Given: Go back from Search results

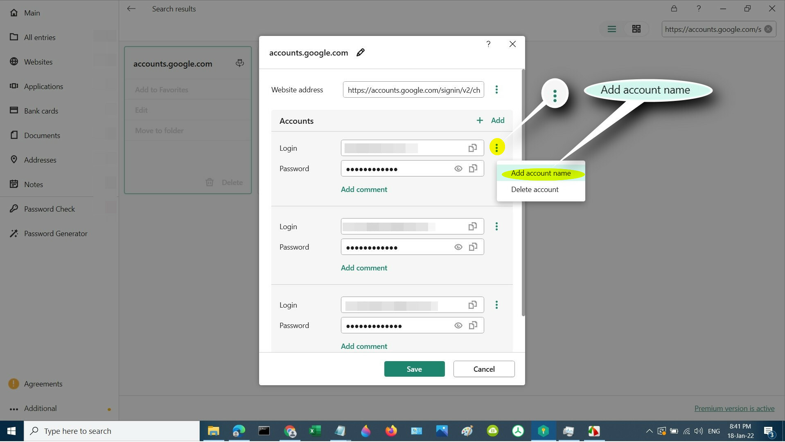Looking at the screenshot, I should [x=131, y=9].
